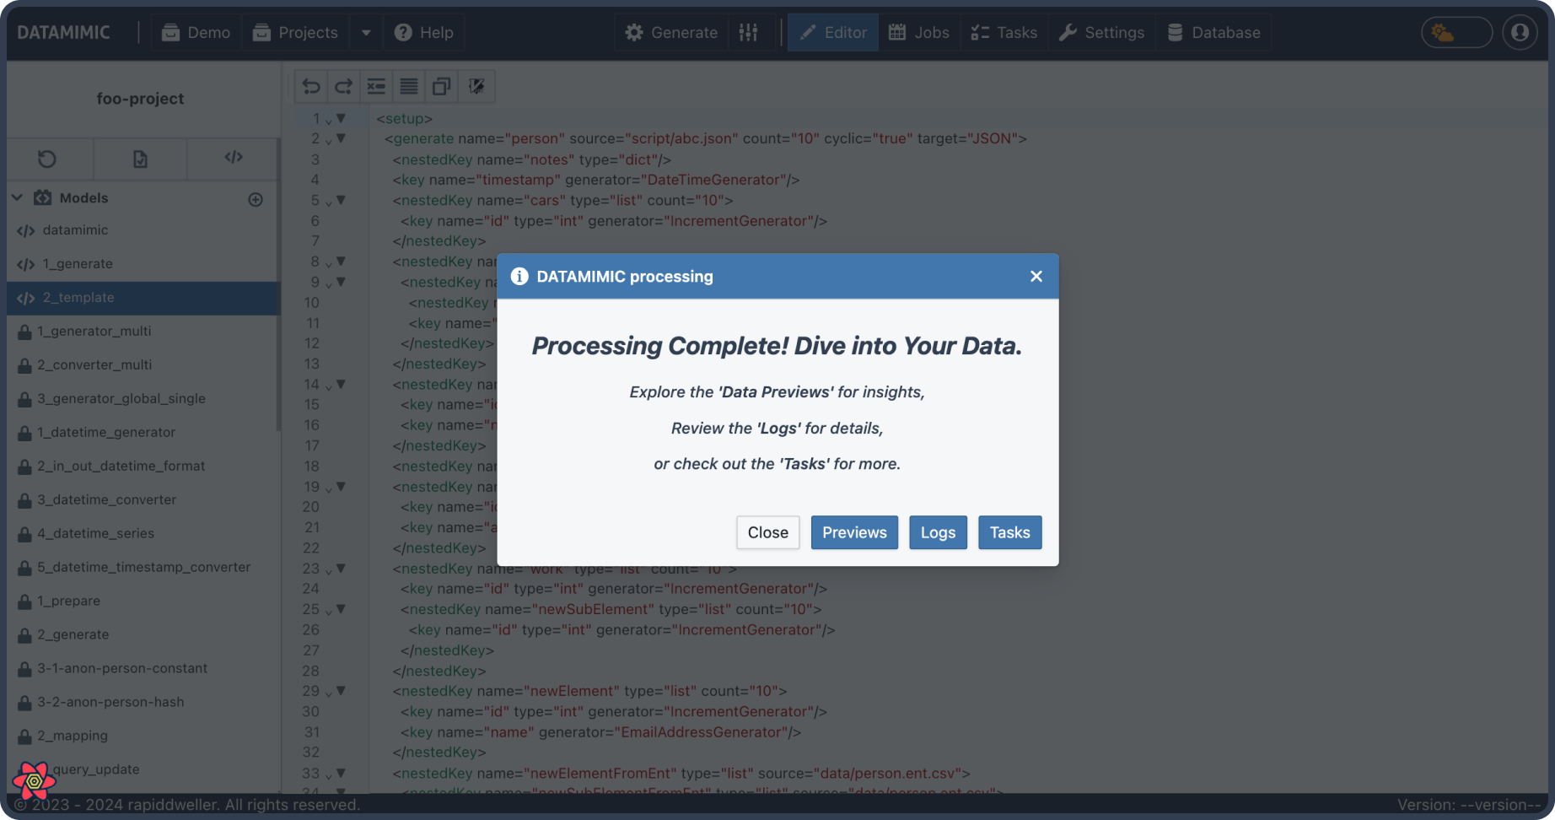
Task: Open the Projects dropdown arrow
Action: pos(366,33)
